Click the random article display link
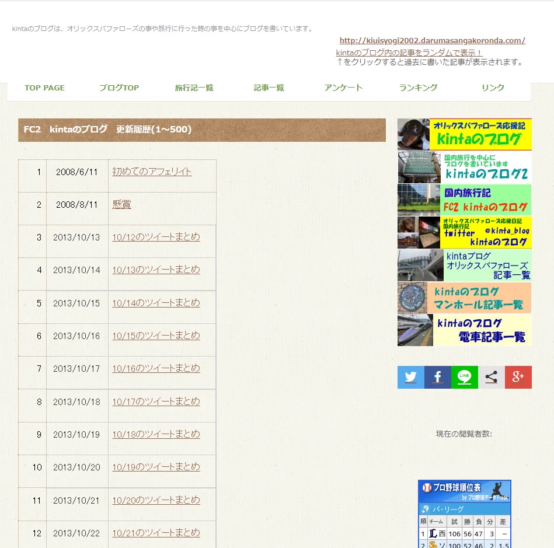This screenshot has width=554, height=548. click(x=409, y=53)
